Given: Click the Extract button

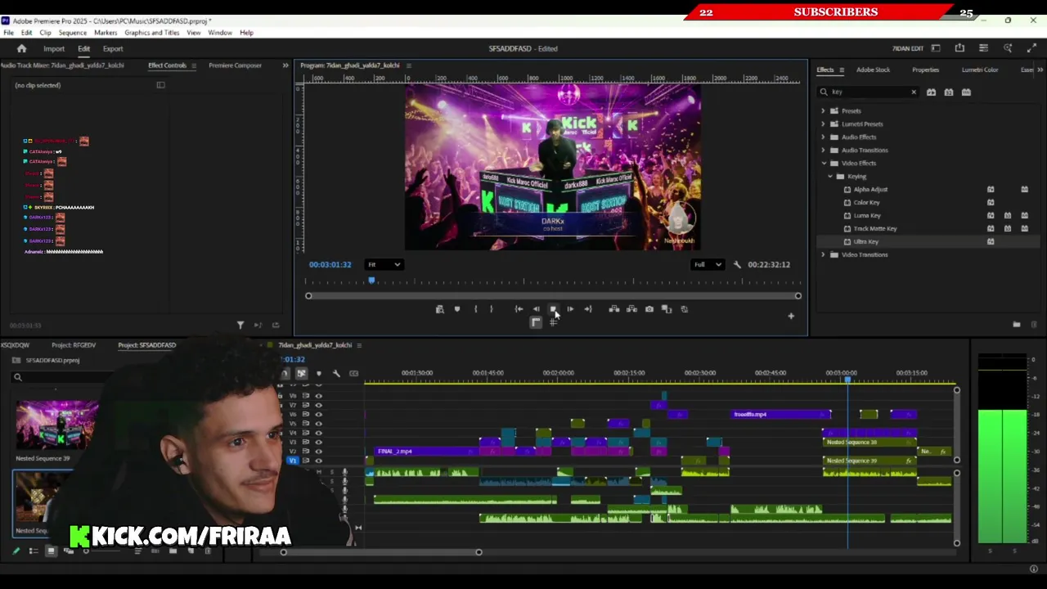Looking at the screenshot, I should point(631,309).
